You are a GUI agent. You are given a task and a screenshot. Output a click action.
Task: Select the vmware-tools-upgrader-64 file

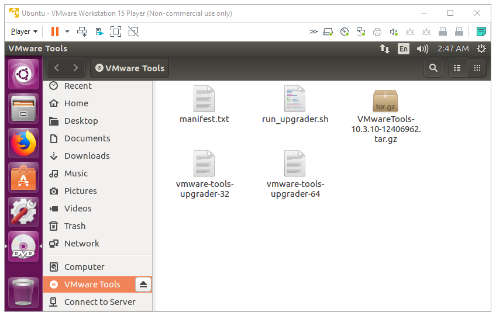pyautogui.click(x=295, y=175)
